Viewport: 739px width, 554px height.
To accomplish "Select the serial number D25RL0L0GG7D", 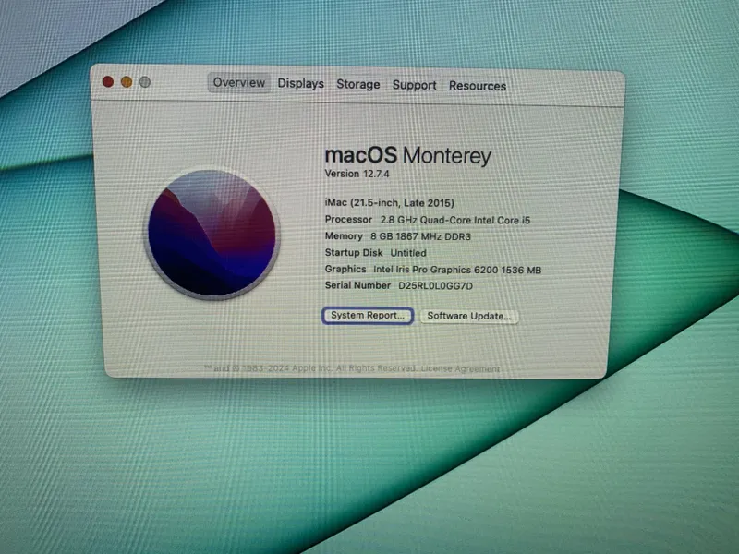I will (435, 286).
